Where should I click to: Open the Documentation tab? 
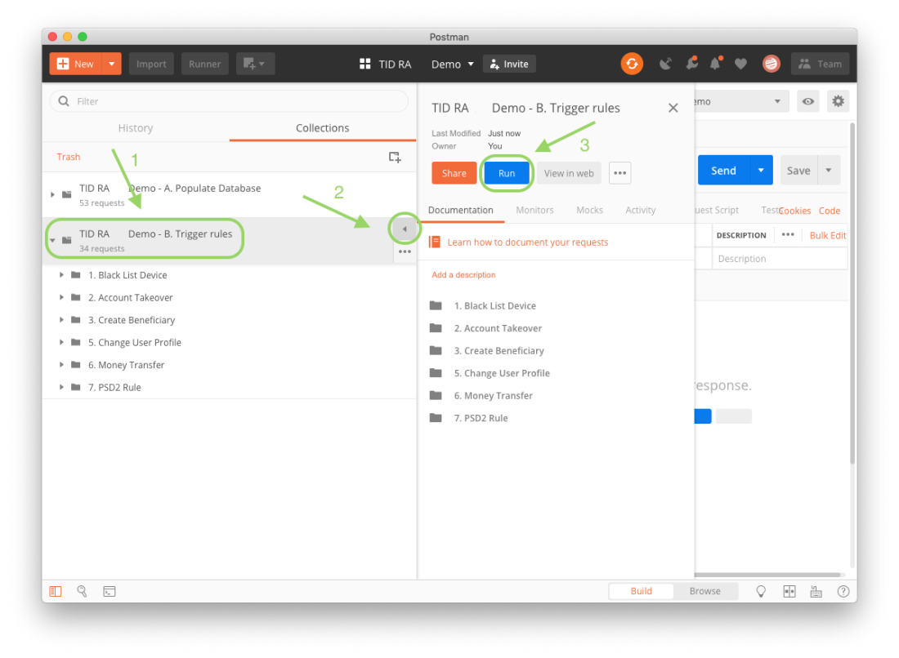click(460, 210)
